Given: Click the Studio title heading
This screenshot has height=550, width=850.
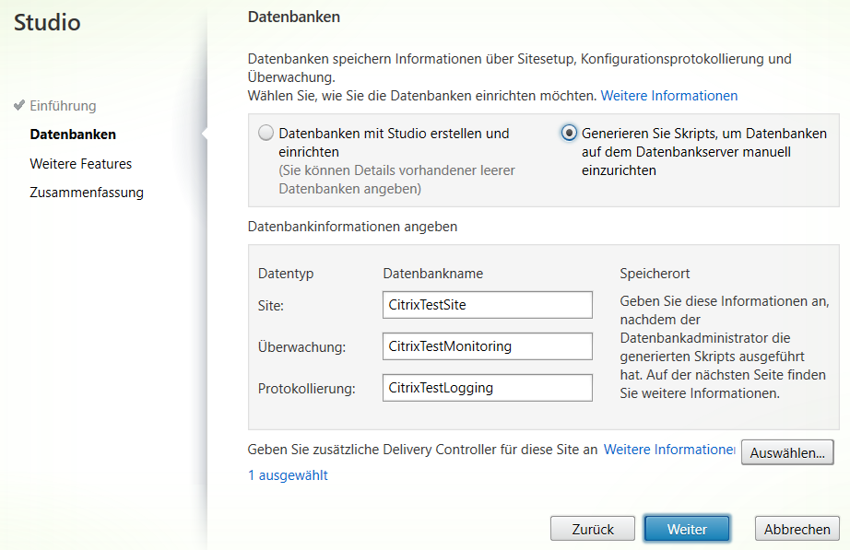Looking at the screenshot, I should [47, 23].
